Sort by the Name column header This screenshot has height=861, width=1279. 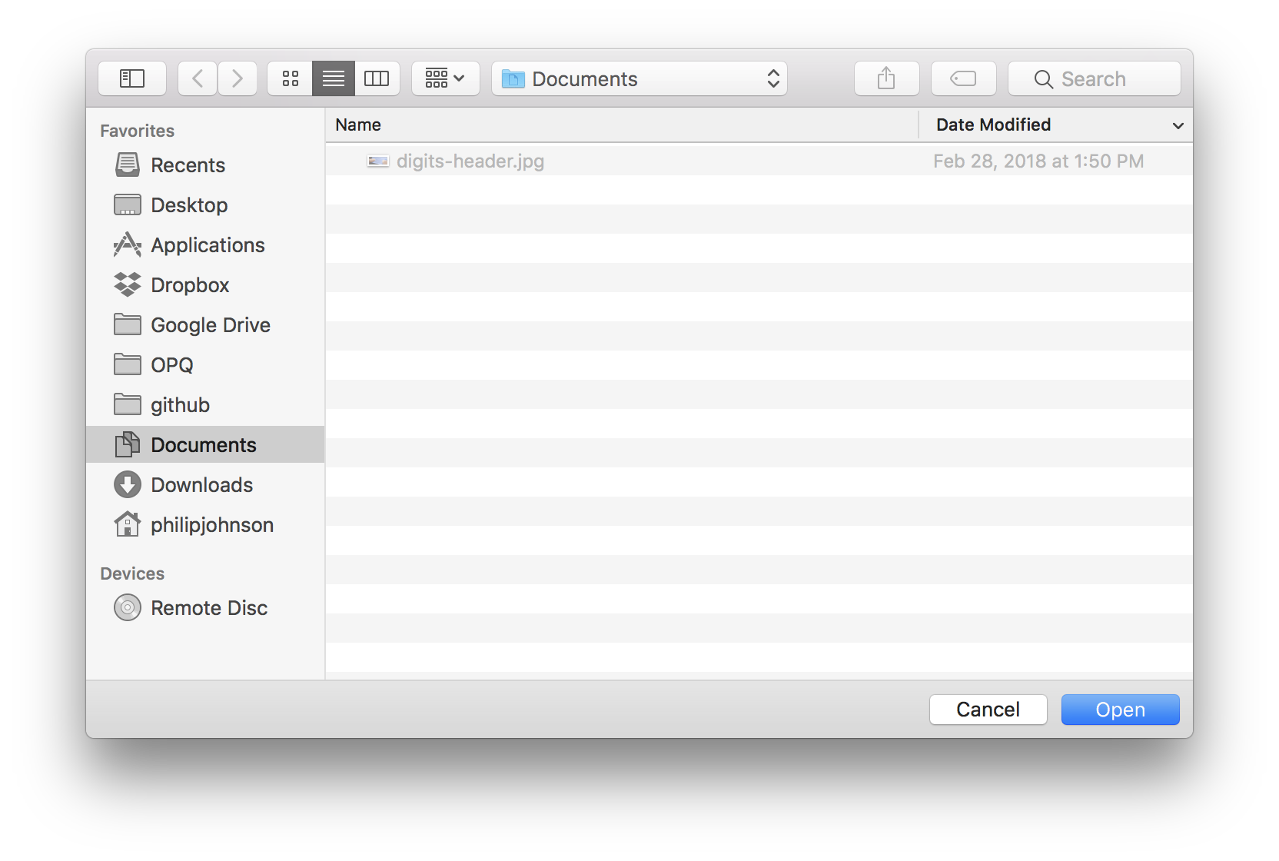[x=622, y=125]
